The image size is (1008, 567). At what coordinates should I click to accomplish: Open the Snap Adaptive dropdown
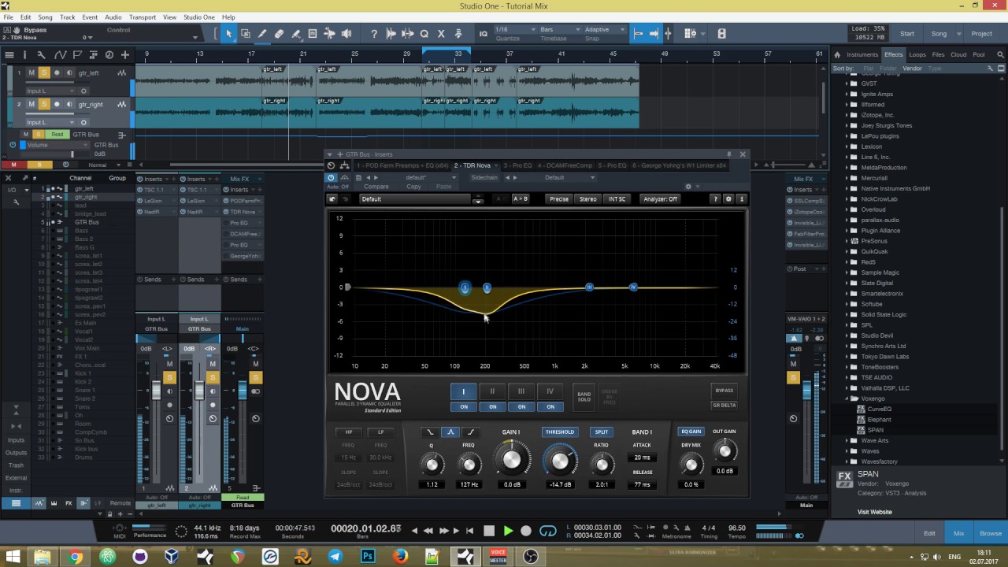coord(605,29)
